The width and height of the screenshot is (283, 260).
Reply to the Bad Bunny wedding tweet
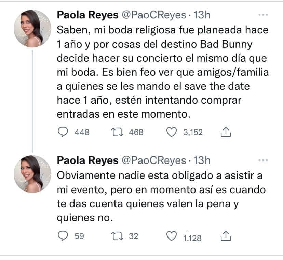click(x=63, y=132)
